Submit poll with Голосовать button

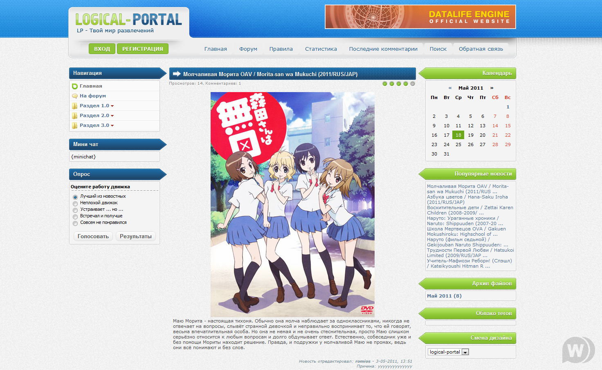click(x=93, y=236)
